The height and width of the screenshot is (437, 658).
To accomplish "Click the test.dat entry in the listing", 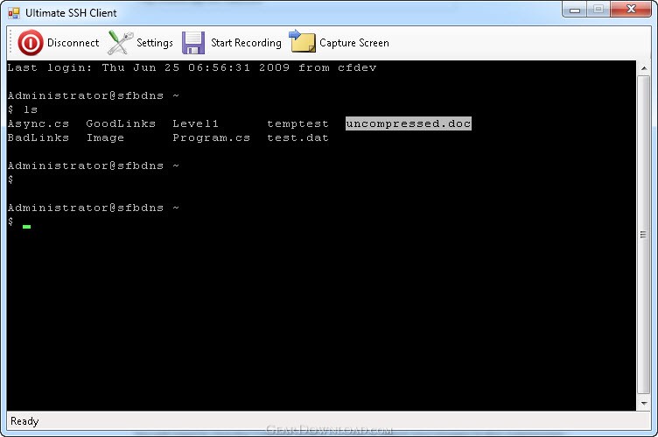I will 298,137.
